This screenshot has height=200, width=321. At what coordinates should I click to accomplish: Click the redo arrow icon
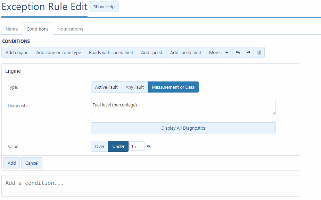click(248, 52)
